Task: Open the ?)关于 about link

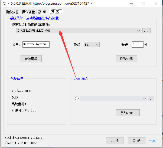Action: (154, 141)
